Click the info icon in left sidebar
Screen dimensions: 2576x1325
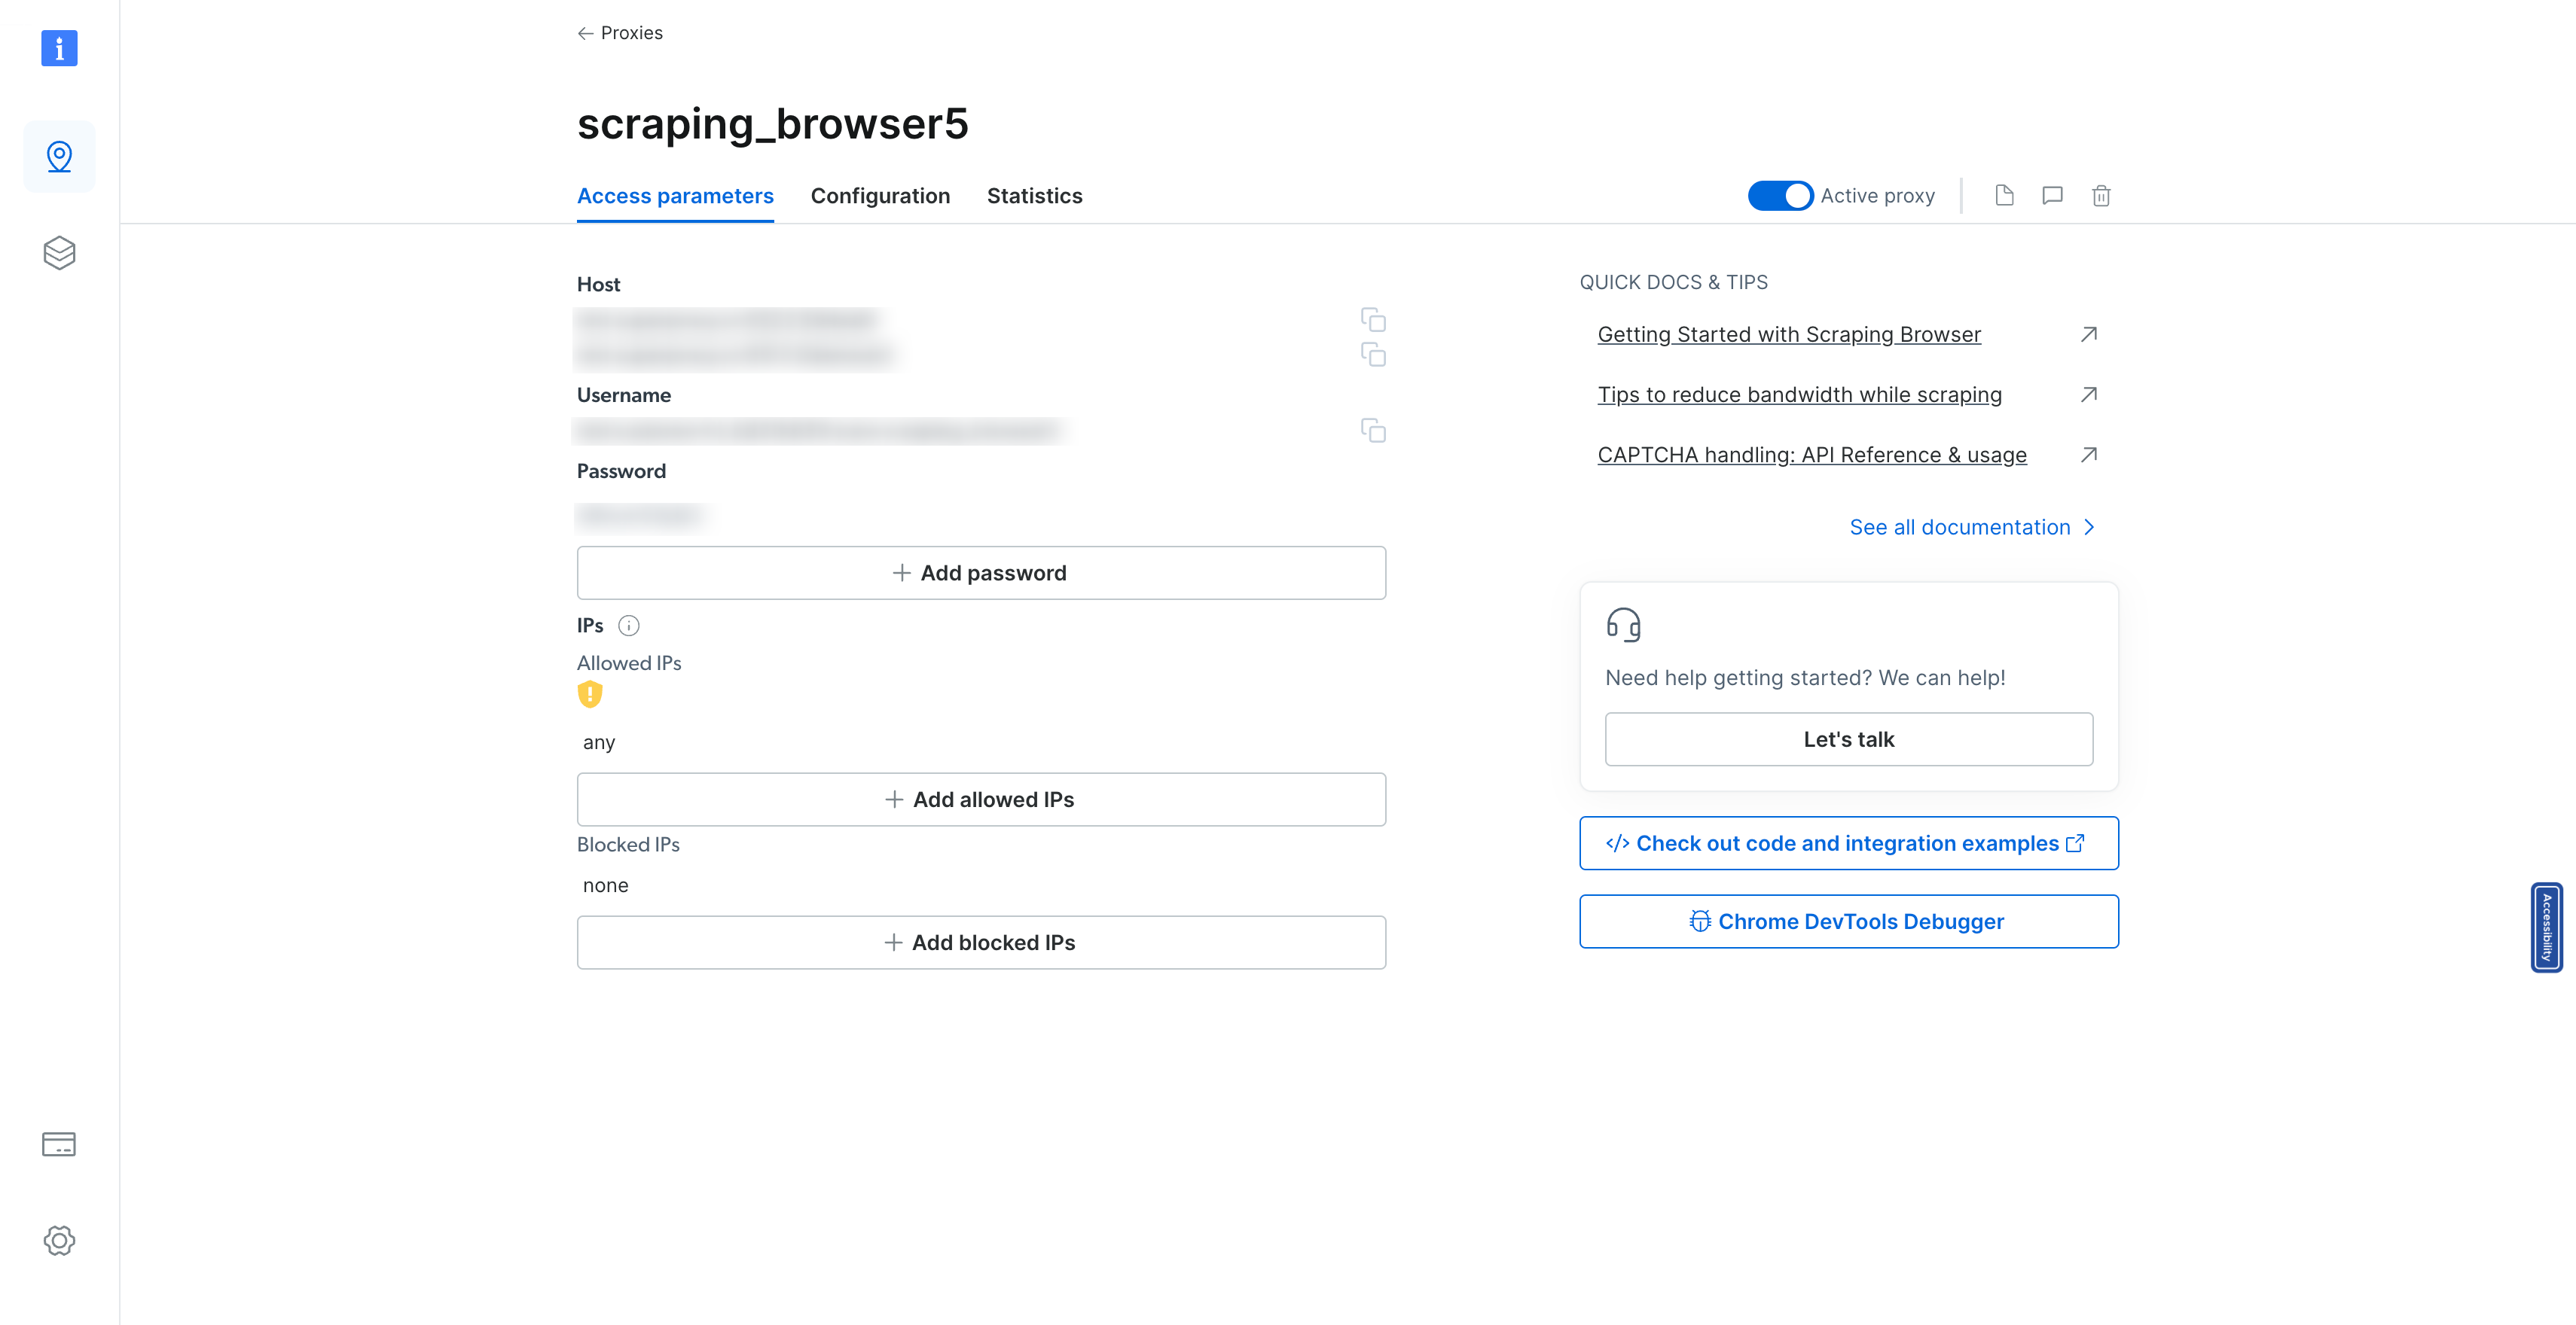click(60, 49)
